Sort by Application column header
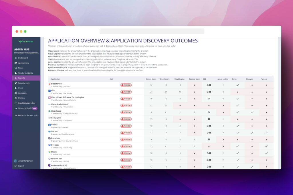The image size is (293, 195). pyautogui.click(x=55, y=79)
